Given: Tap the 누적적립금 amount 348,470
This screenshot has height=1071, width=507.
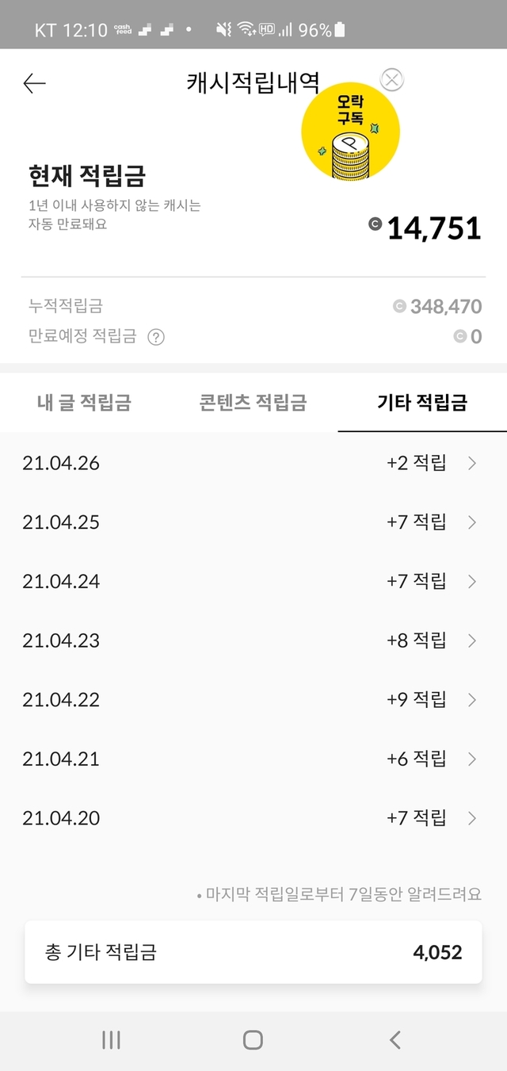Looking at the screenshot, I should [445, 307].
